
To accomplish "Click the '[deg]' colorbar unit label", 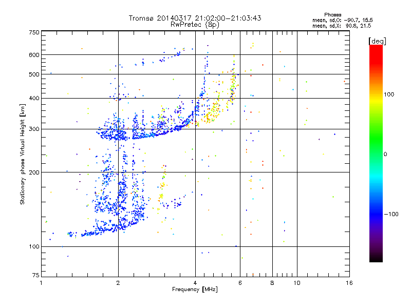I will coord(377,41).
